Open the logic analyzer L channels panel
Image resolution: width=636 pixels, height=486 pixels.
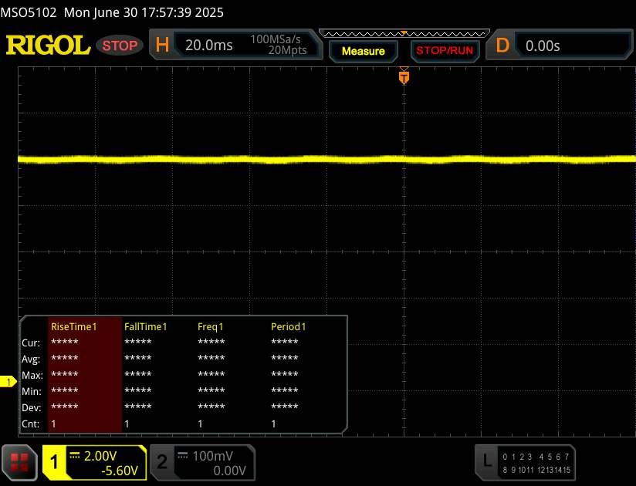point(525,463)
